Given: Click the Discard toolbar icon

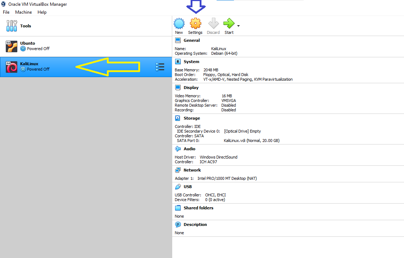Looking at the screenshot, I should pyautogui.click(x=213, y=23).
